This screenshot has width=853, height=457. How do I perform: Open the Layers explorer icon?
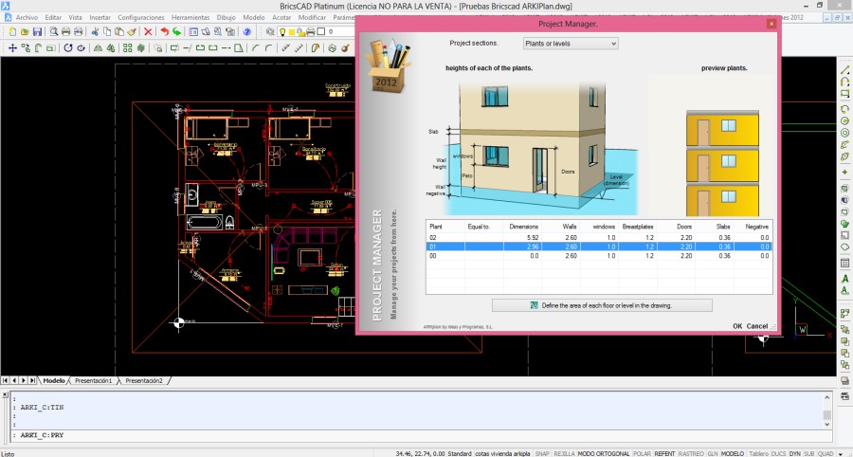pos(270,32)
